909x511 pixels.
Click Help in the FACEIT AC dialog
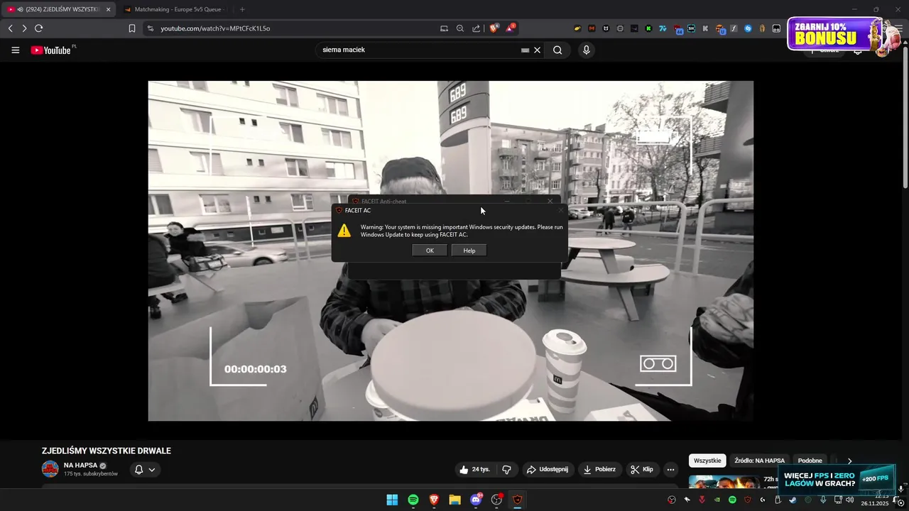[x=469, y=251]
